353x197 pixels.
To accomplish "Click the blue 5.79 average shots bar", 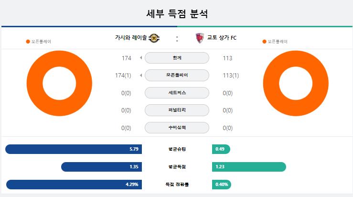I will pos(74,149).
